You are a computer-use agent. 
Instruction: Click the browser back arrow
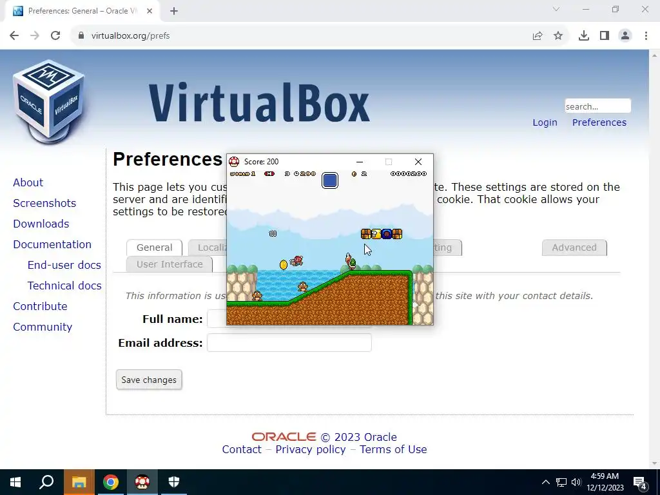14,36
